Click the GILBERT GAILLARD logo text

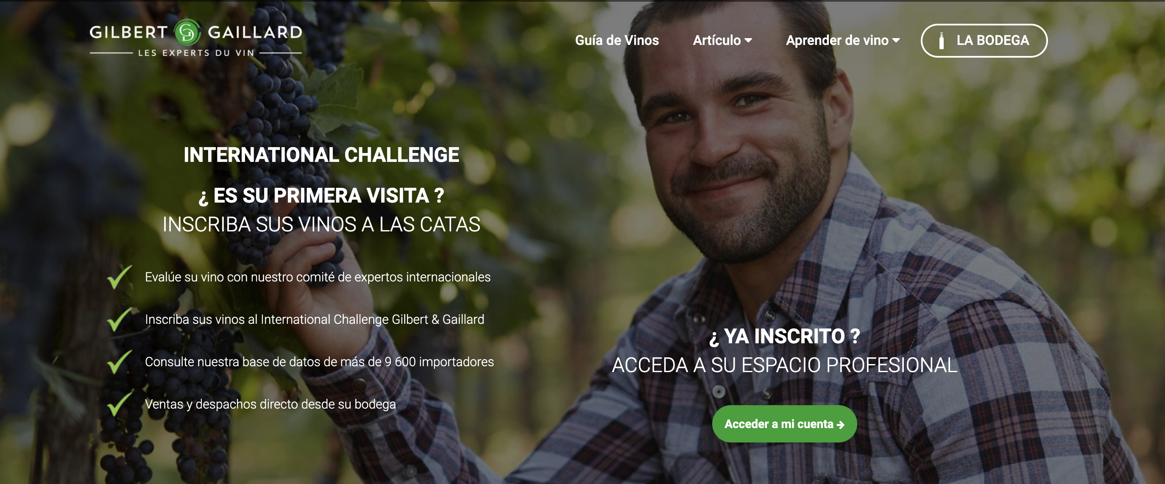196,32
